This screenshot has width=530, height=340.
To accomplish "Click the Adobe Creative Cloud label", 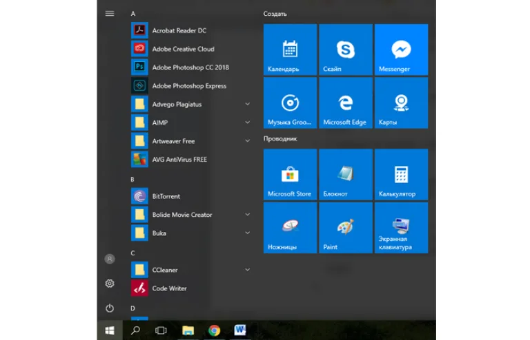I will tap(183, 49).
